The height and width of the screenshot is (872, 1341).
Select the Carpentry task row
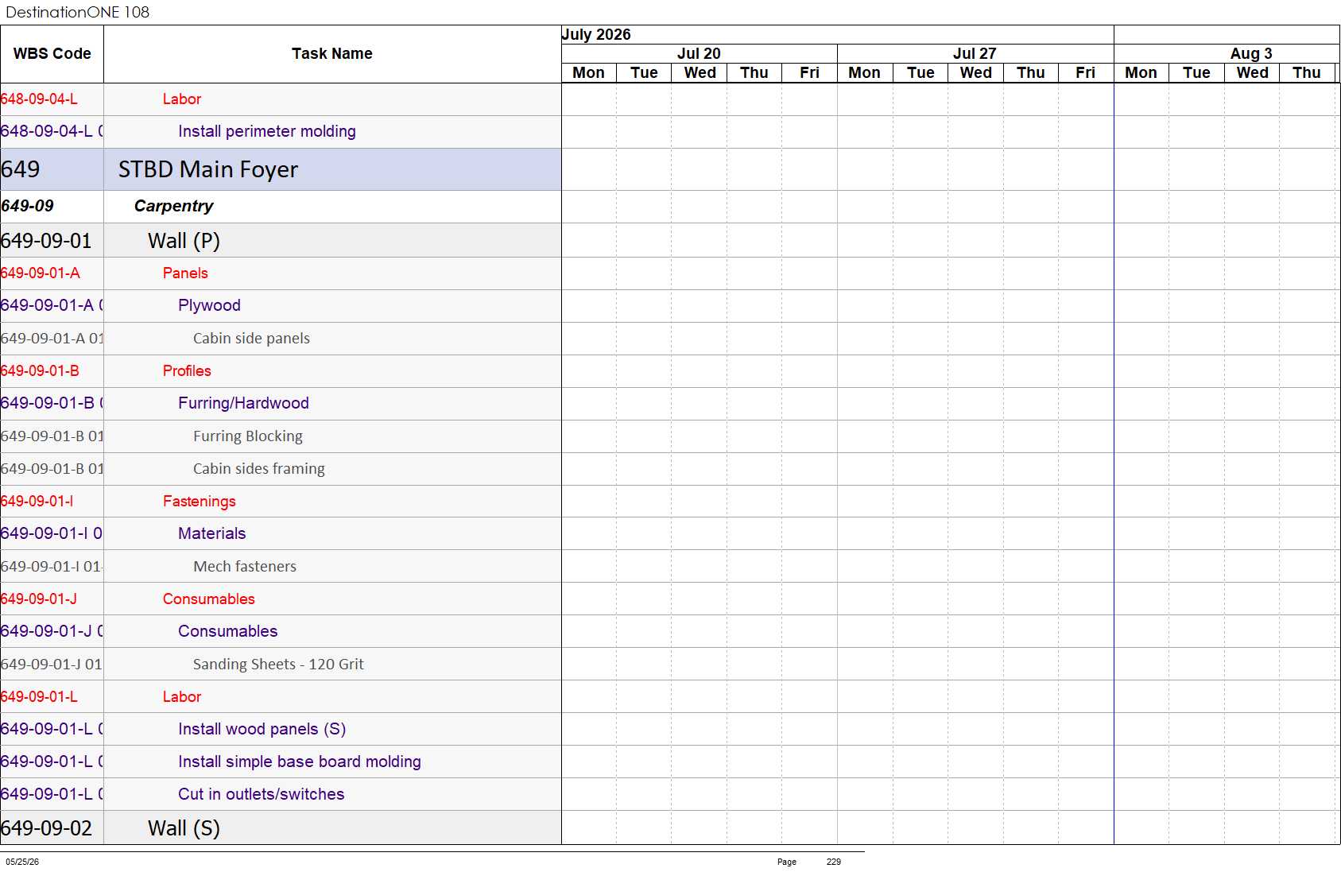[x=281, y=207]
